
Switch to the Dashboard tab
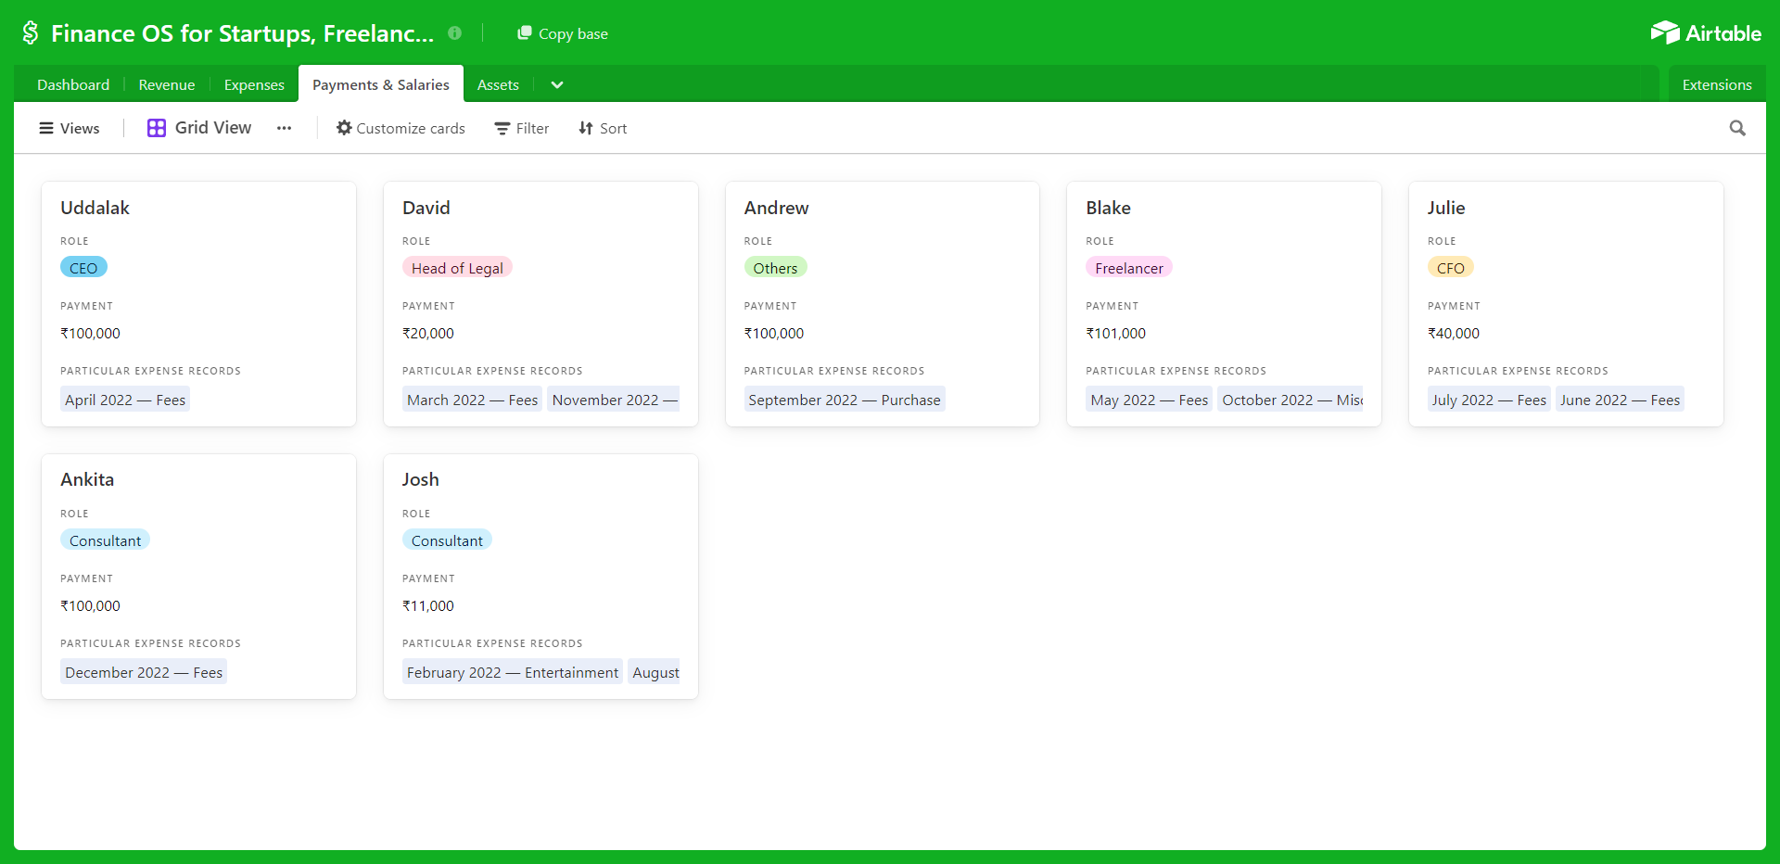pyautogui.click(x=72, y=84)
